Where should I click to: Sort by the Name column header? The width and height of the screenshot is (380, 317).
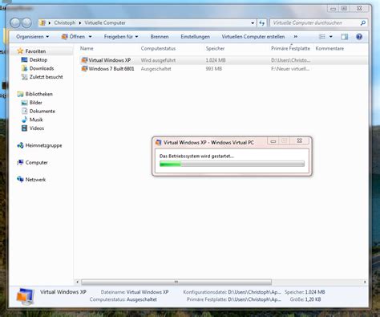point(87,48)
